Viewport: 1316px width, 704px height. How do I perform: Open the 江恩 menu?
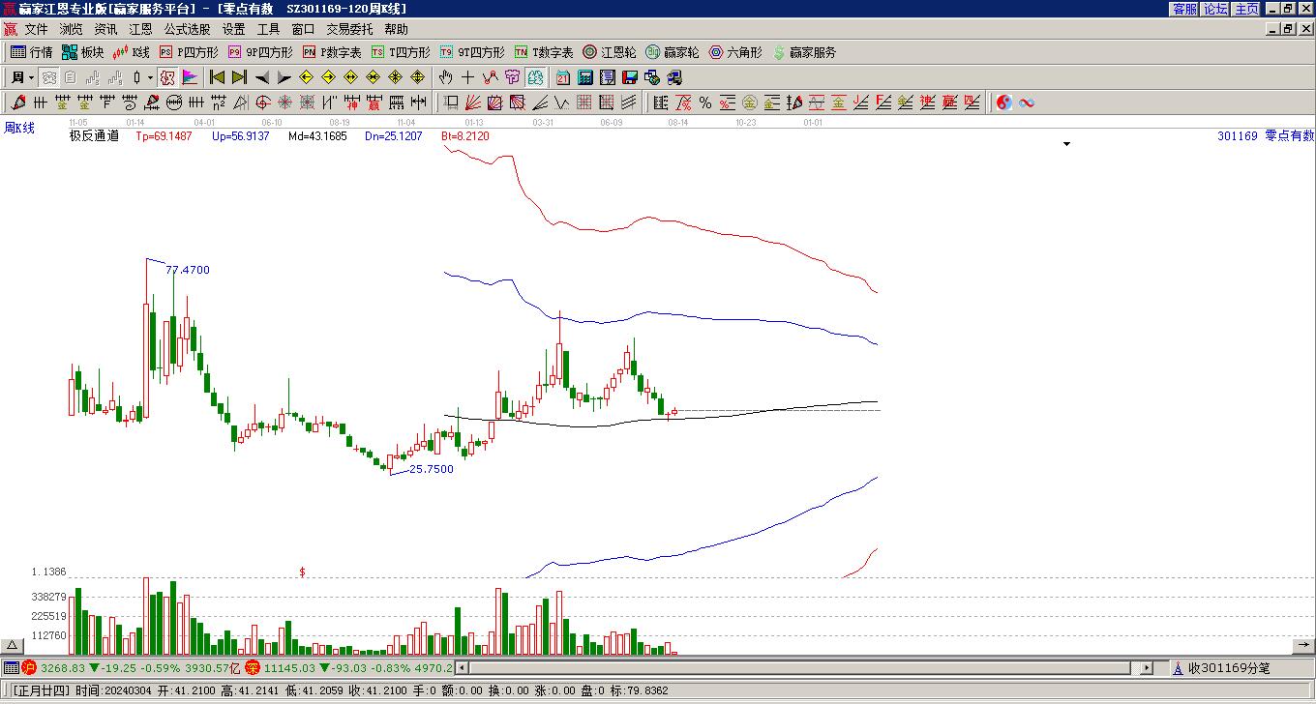[140, 29]
